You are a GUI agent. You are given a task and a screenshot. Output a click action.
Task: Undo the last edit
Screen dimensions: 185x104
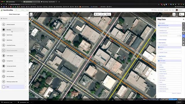coord(174,14)
